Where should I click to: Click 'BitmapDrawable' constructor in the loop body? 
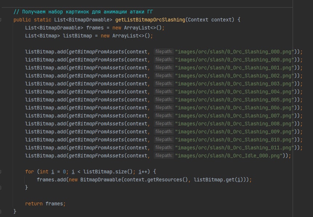pyautogui.click(x=101, y=180)
